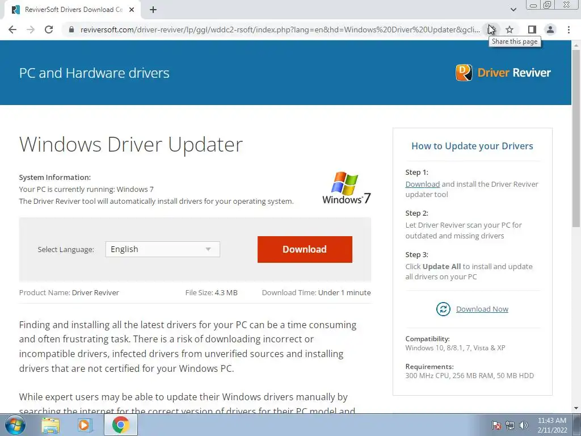Click 'Product Name: Driver Reviver' text
This screenshot has width=581, height=436.
pos(69,292)
